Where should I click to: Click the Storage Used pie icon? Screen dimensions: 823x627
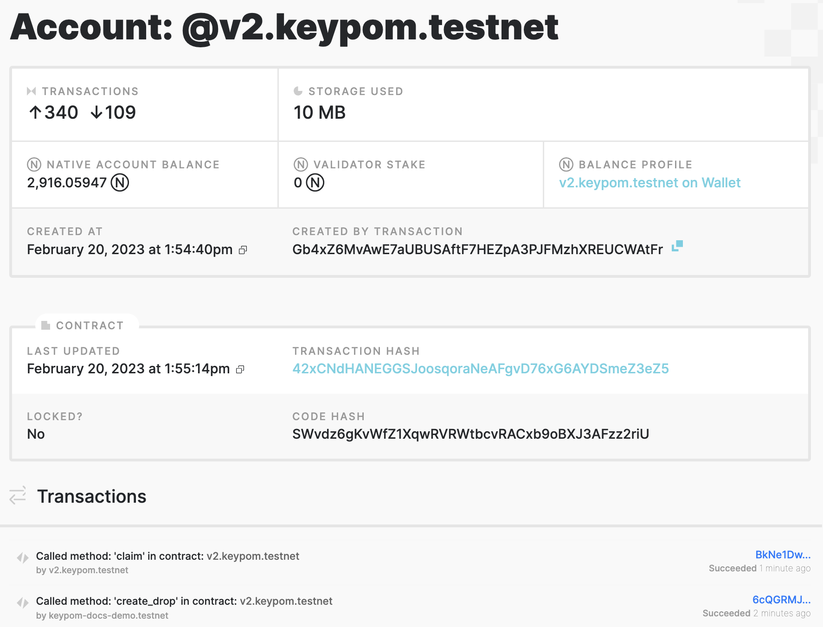click(298, 91)
